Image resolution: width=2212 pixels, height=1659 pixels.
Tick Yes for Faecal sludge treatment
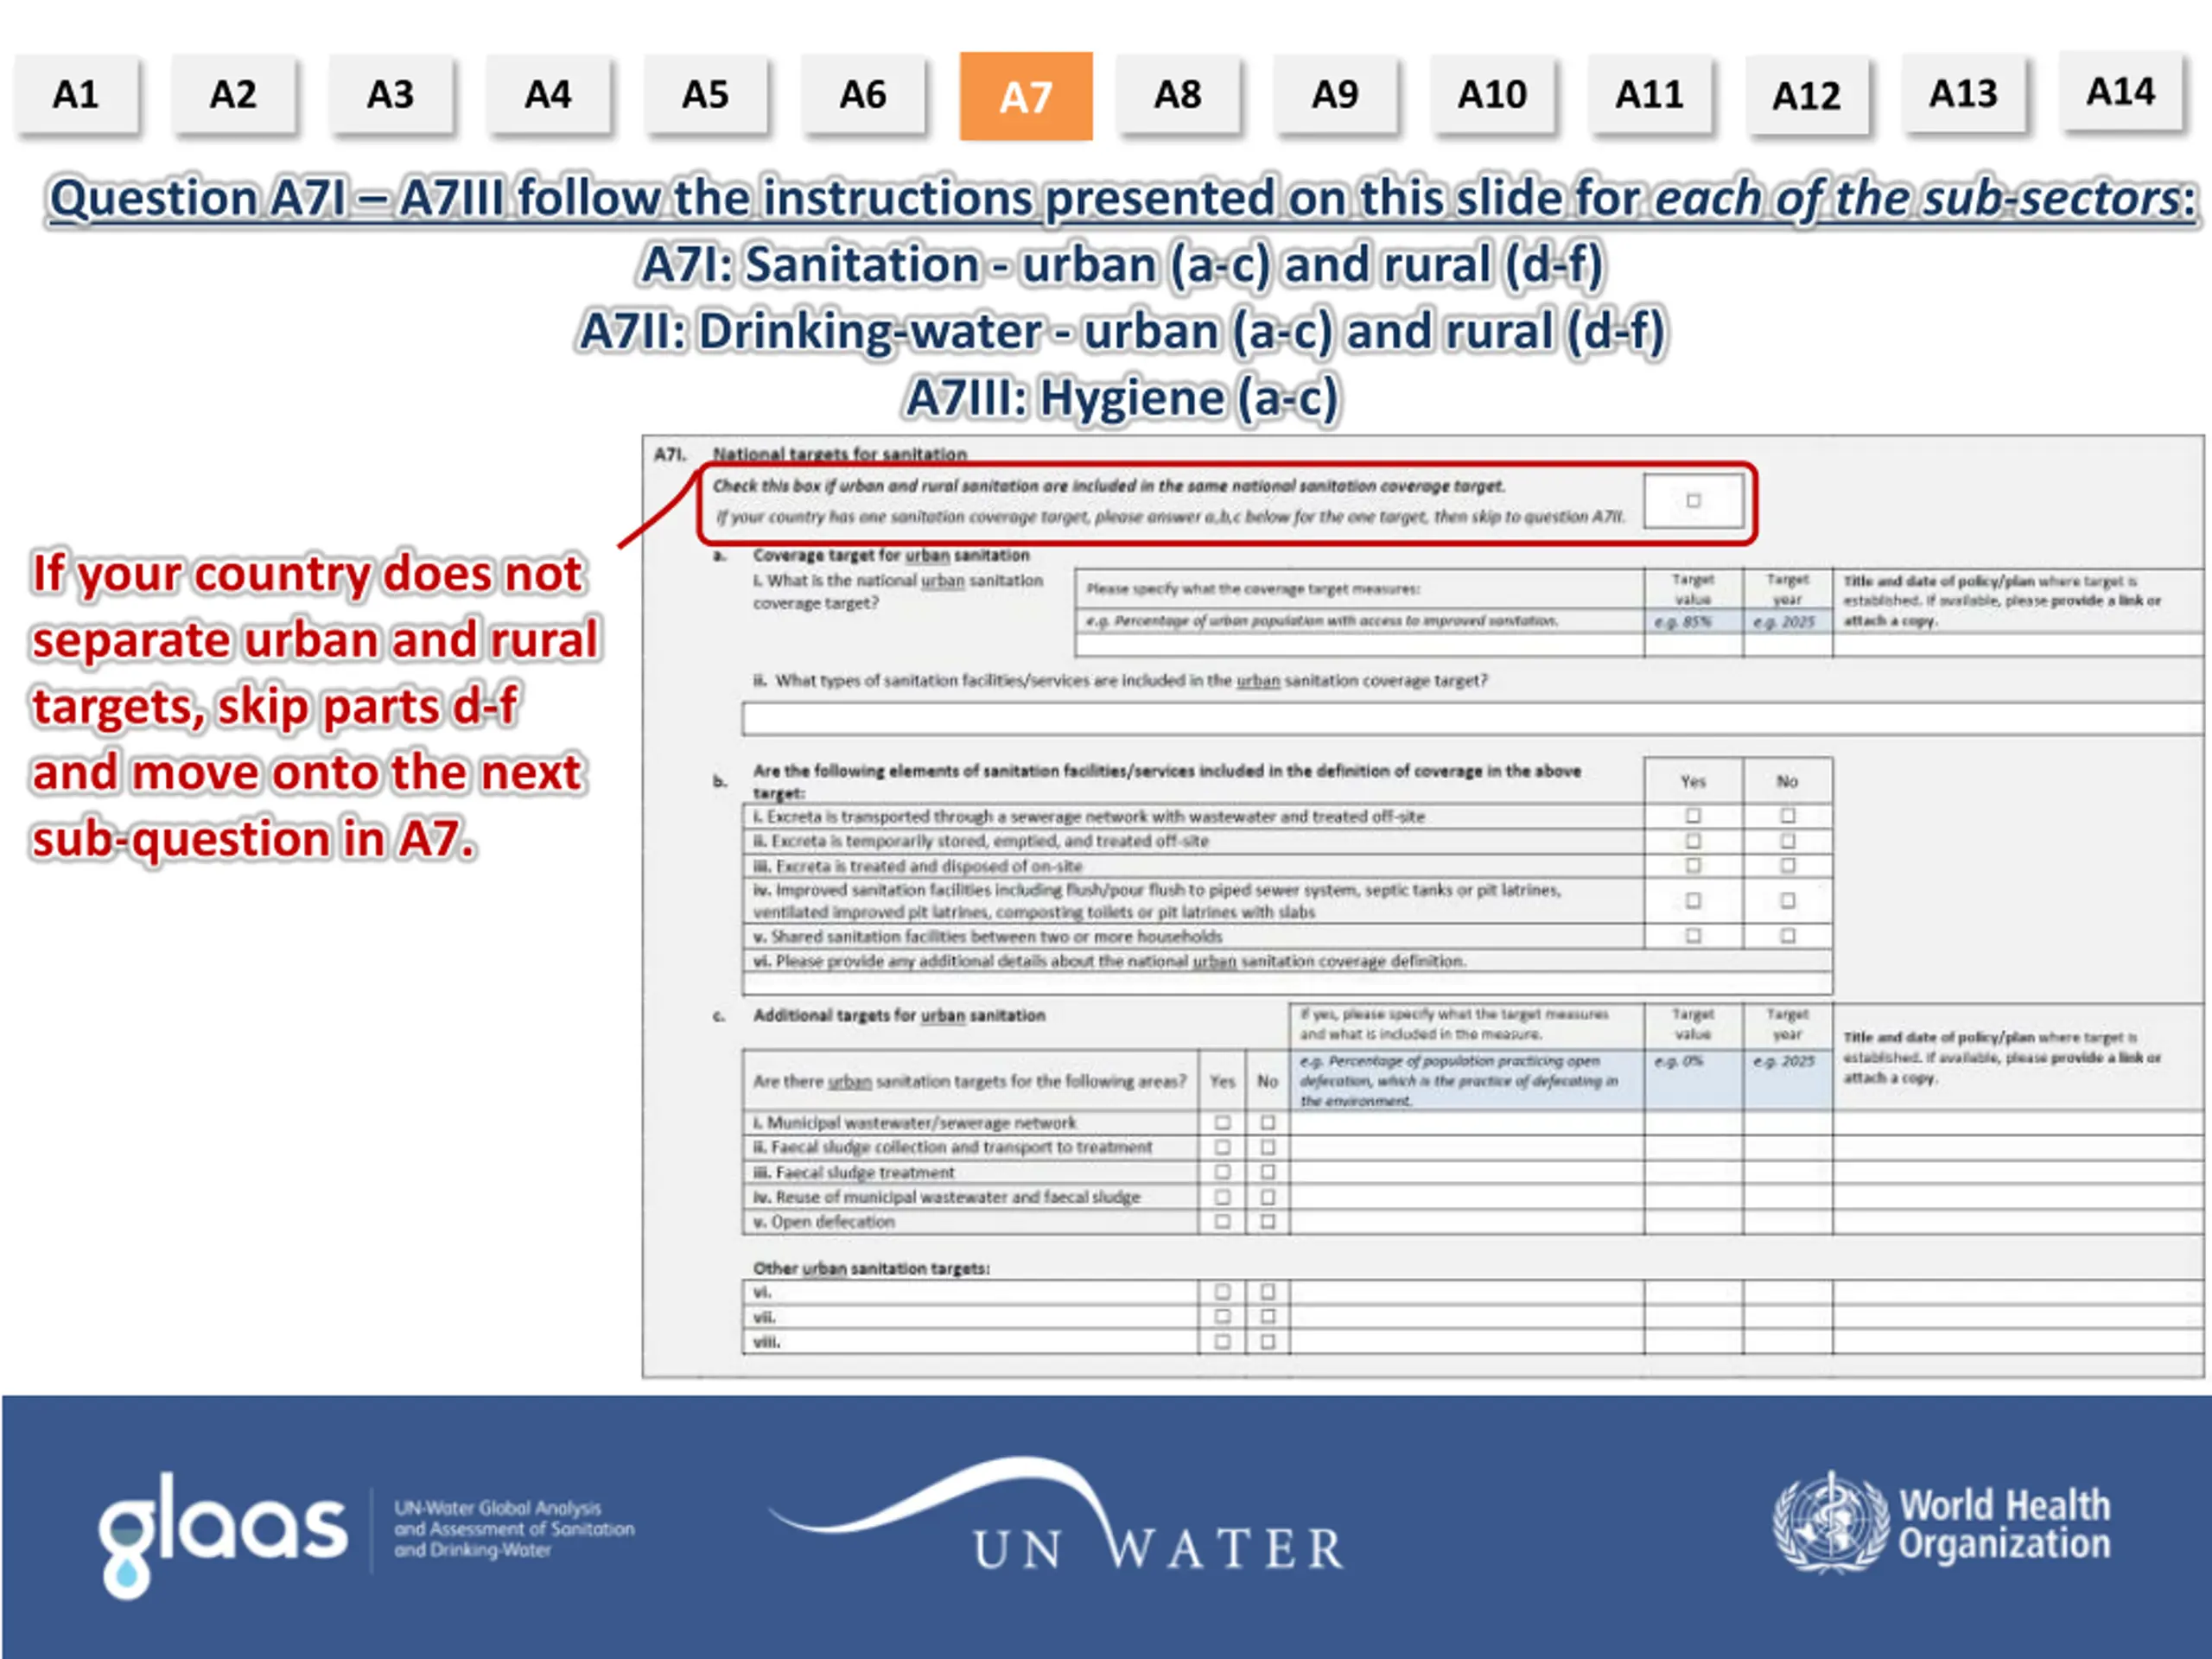pos(1222,1172)
